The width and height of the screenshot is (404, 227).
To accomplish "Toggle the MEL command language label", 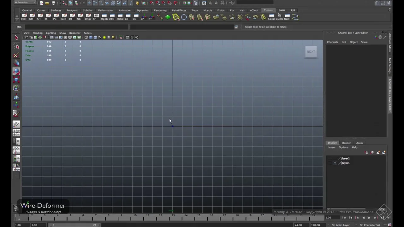I will point(19,27).
